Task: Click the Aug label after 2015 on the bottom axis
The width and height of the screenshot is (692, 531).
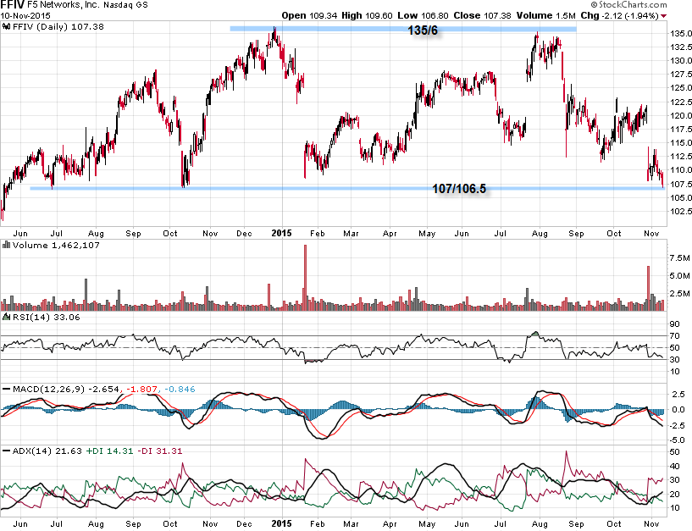Action: [540, 523]
